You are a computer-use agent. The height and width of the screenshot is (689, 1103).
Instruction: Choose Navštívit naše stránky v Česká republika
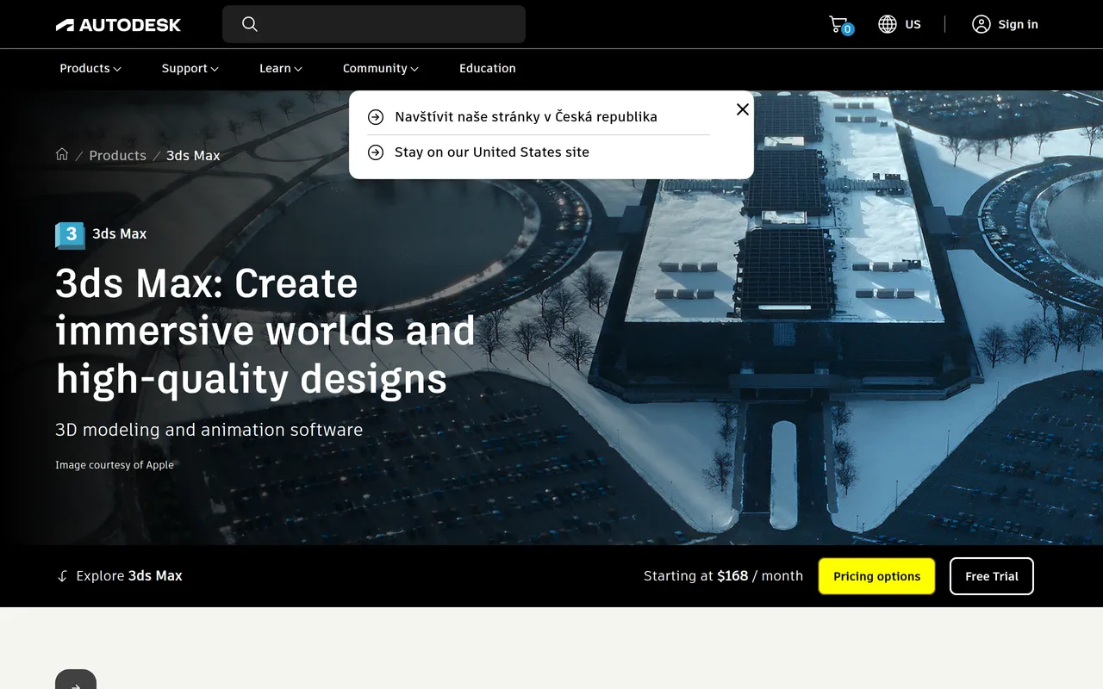[x=526, y=117]
